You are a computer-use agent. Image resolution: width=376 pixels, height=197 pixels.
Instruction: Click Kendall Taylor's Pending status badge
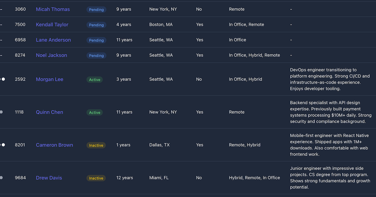96,25
